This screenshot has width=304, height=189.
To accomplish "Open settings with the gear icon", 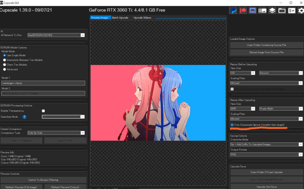I will pos(300,11).
